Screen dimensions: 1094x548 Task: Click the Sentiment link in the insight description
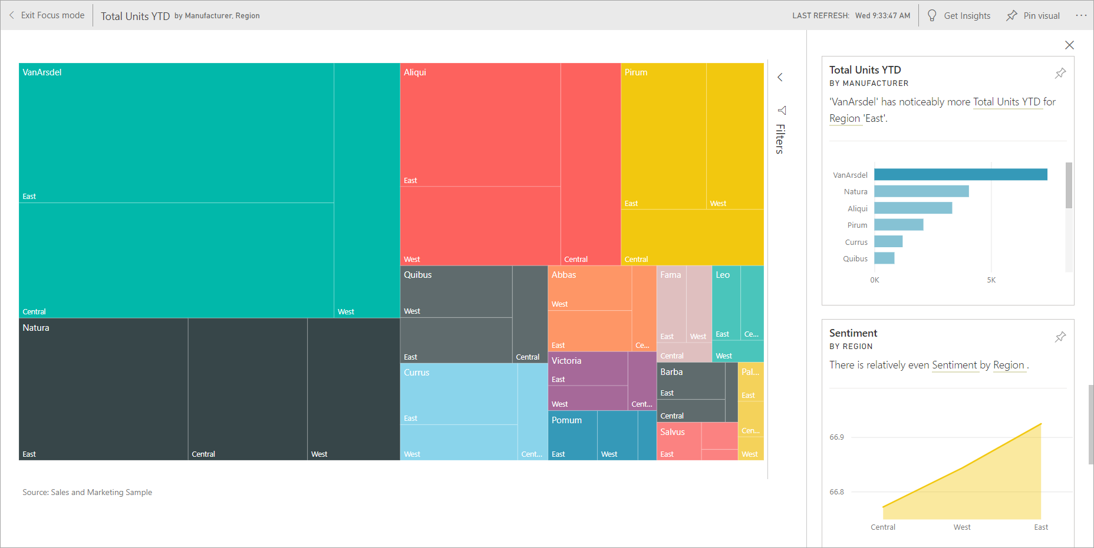[955, 365]
